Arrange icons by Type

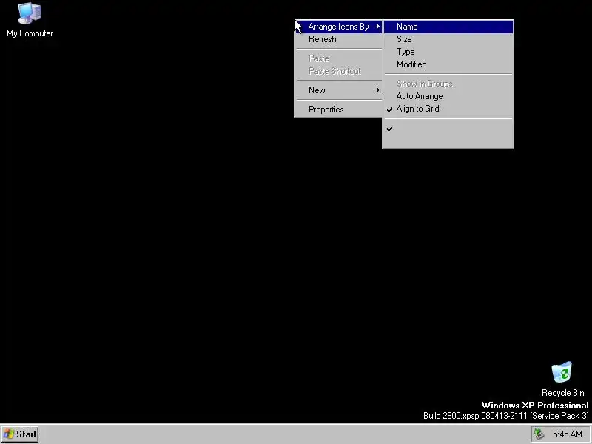[x=448, y=52]
